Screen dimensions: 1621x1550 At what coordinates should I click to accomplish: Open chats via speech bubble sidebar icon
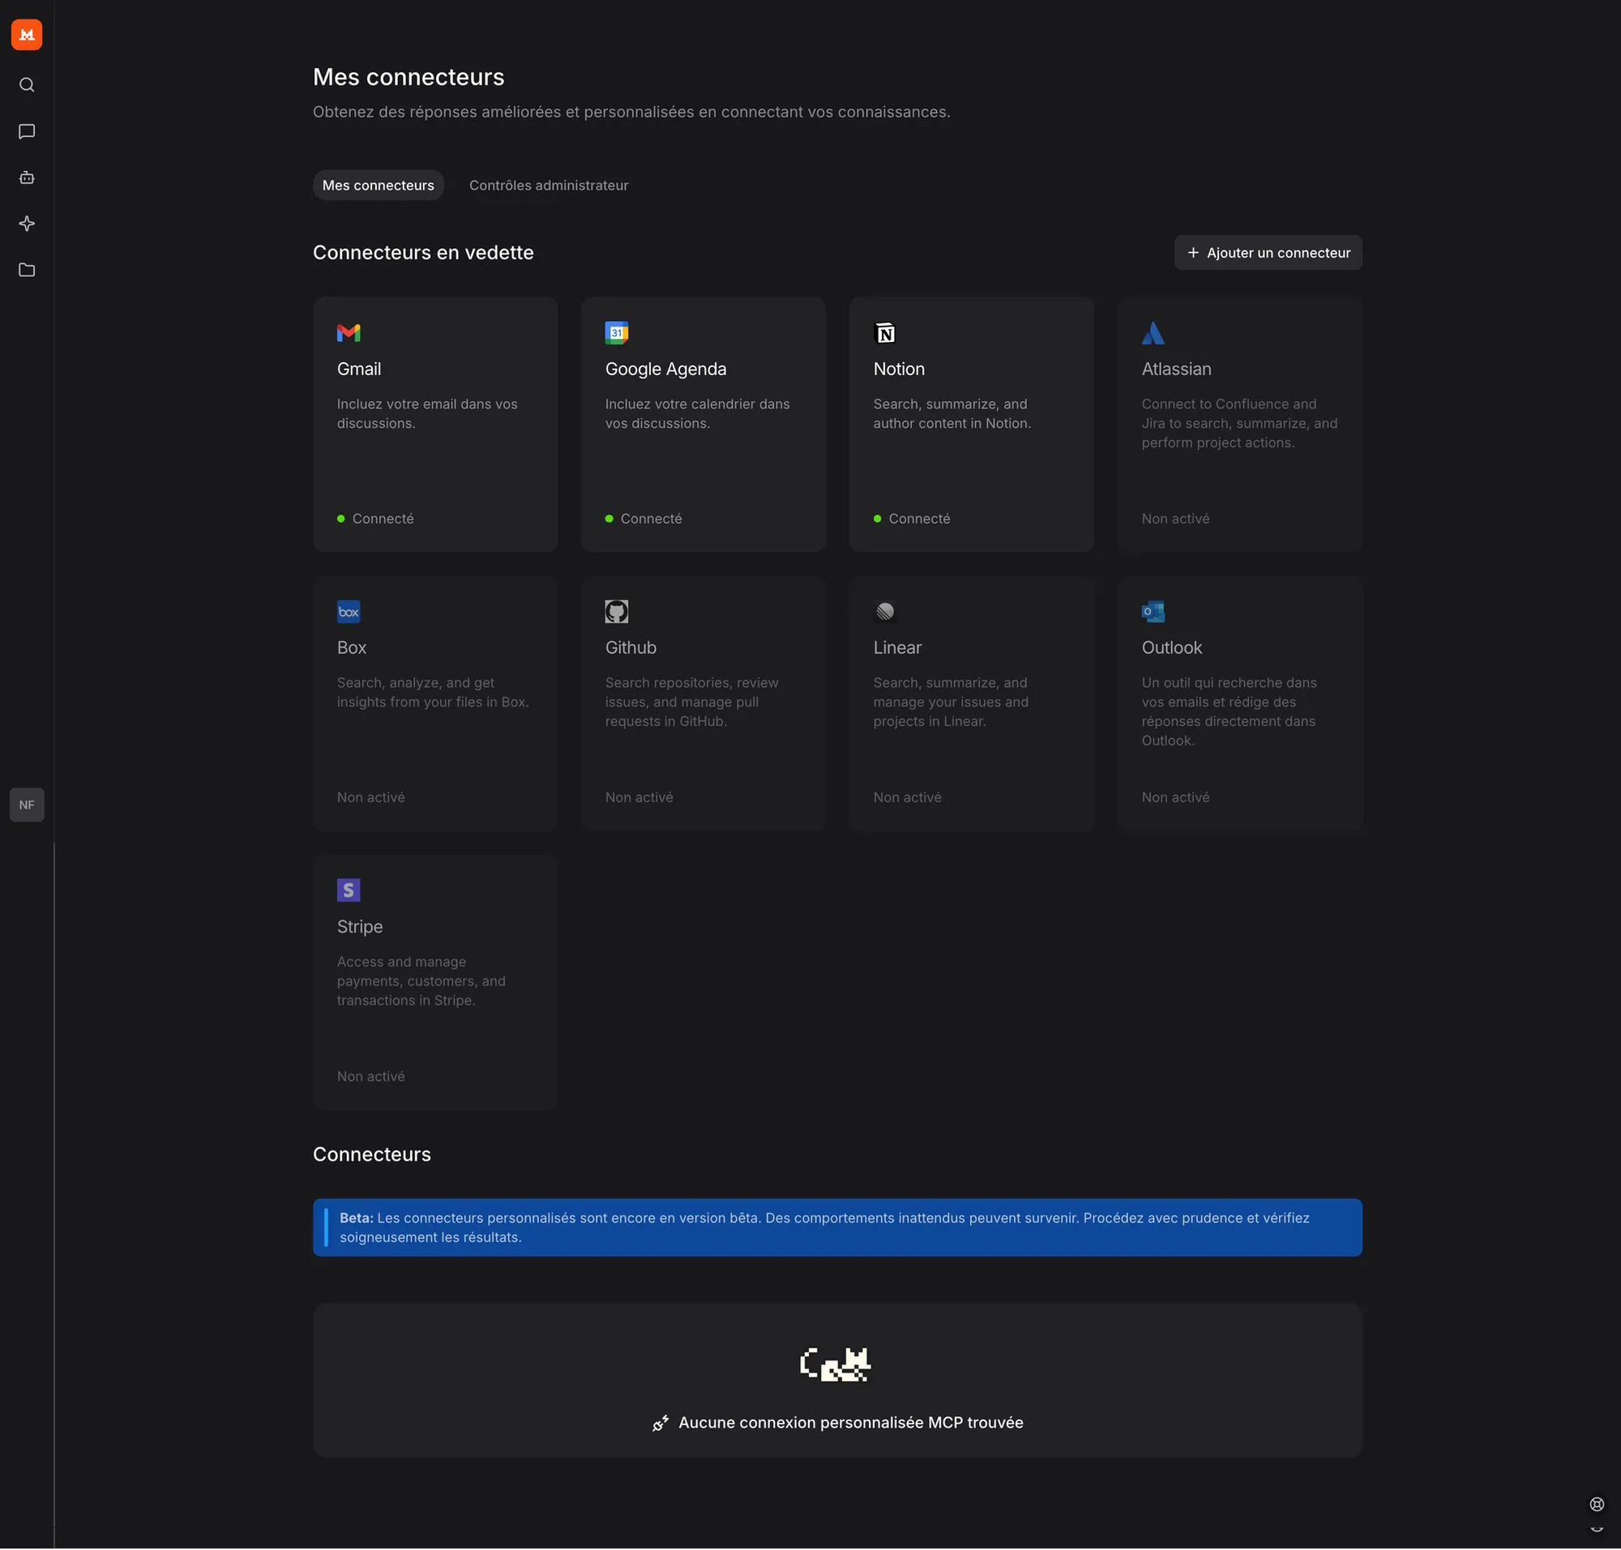[x=27, y=131]
